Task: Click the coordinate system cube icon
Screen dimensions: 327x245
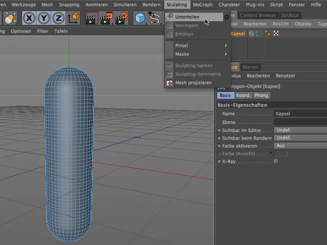Action: [73, 18]
